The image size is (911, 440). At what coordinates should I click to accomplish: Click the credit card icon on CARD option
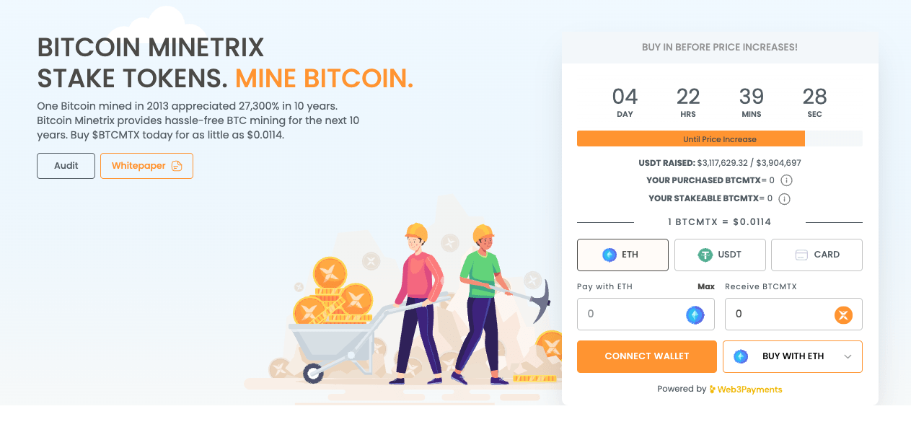801,255
